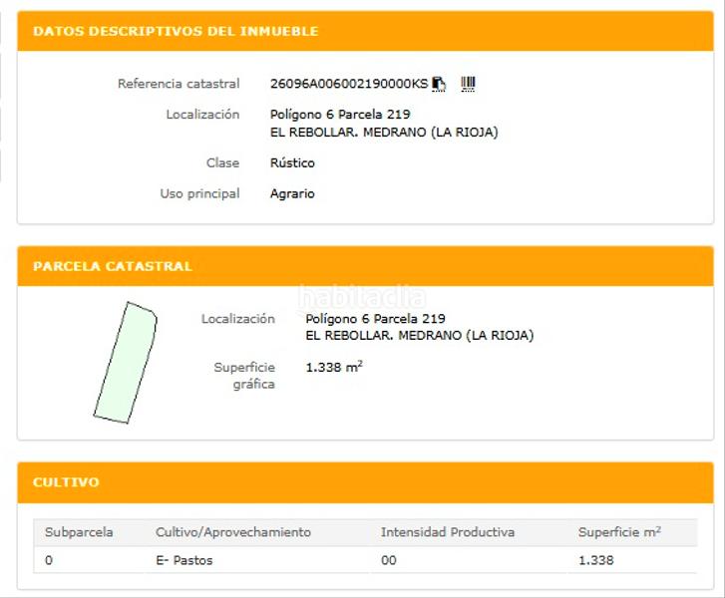The width and height of the screenshot is (725, 598).
Task: Click the 1.338 surface cell in the Cultivo table
Action: [x=595, y=560]
